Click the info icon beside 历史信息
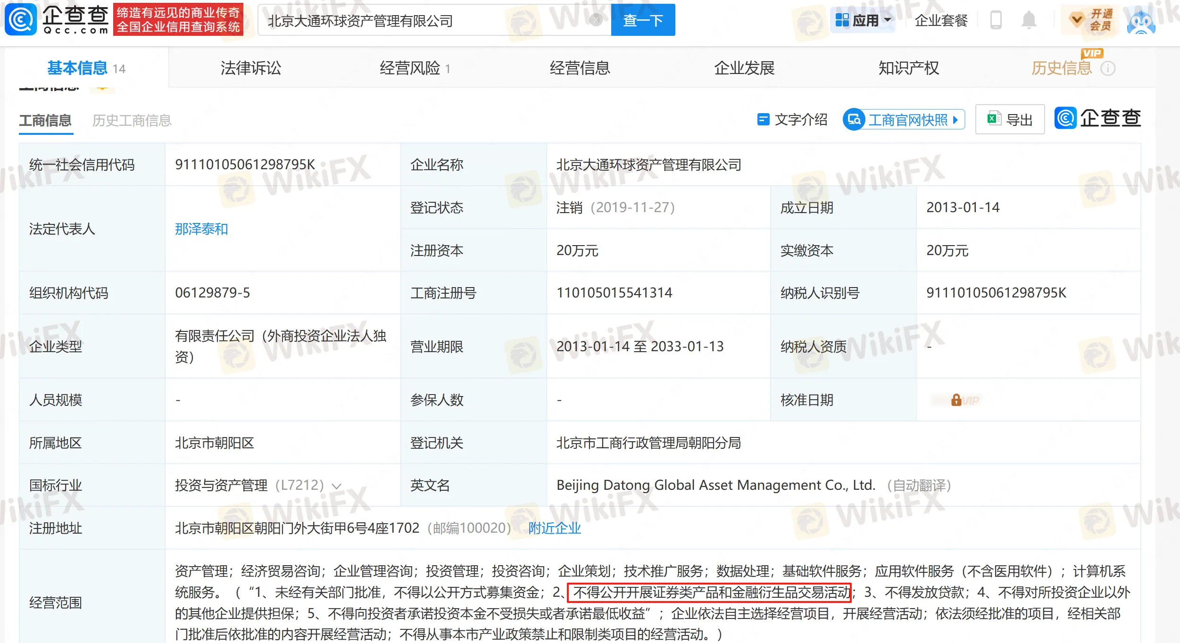Viewport: 1180px width, 643px height. point(1108,69)
